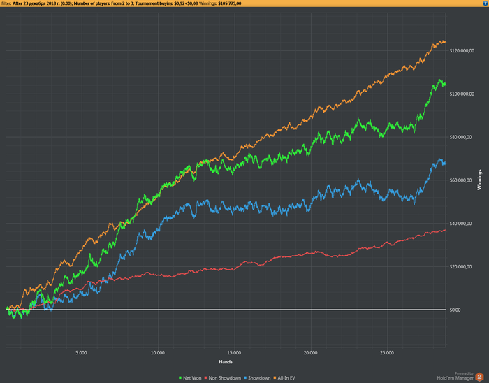Toggle the blue Showdown legend swatch

click(245, 378)
